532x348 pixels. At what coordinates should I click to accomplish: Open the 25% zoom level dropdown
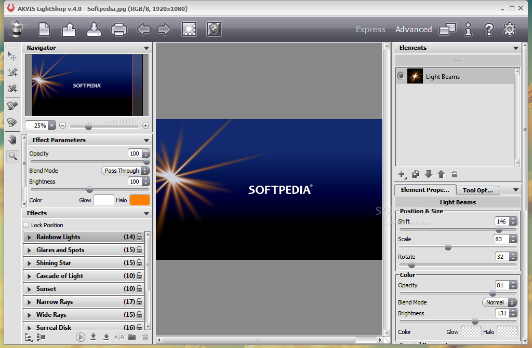tap(51, 126)
